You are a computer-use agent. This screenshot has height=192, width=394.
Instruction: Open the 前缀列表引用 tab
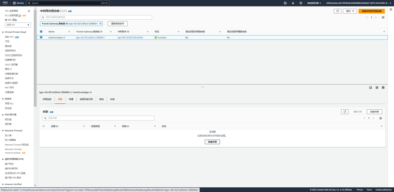point(86,99)
